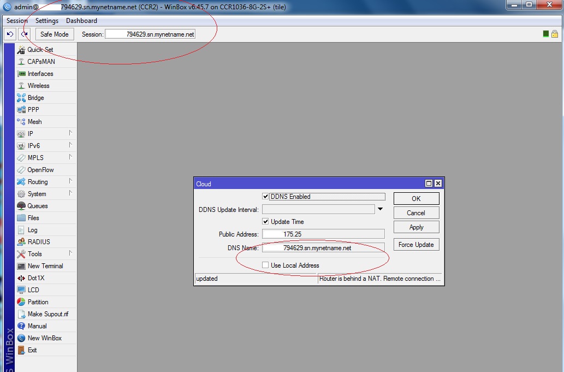
Task: Open PPP menu icon
Action: 21,110
